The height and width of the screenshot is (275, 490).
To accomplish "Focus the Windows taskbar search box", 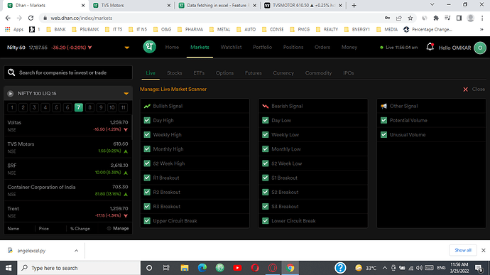I will coord(78,268).
